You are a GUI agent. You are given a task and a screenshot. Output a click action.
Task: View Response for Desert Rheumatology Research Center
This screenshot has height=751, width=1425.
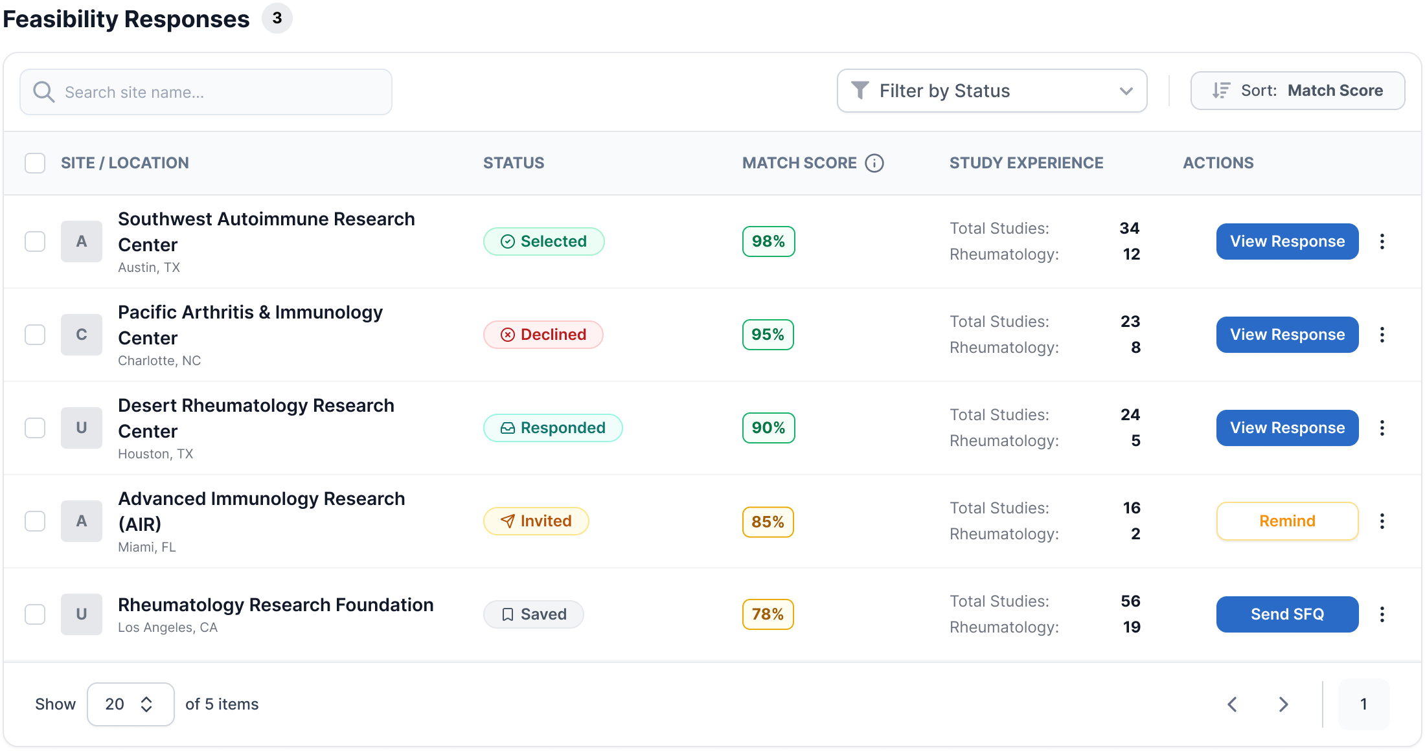coord(1287,428)
